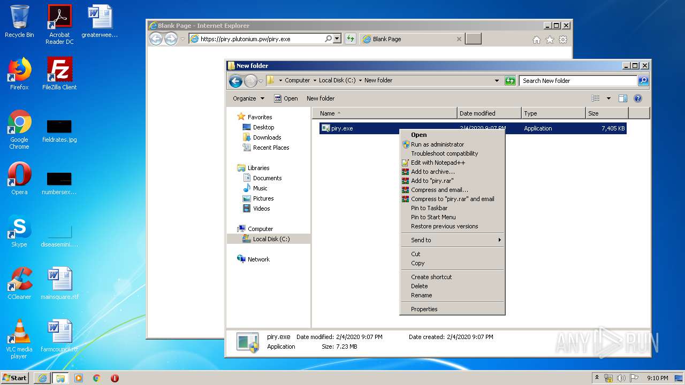This screenshot has width=685, height=385.
Task: Open Skype desktop shortcut
Action: tap(19, 231)
